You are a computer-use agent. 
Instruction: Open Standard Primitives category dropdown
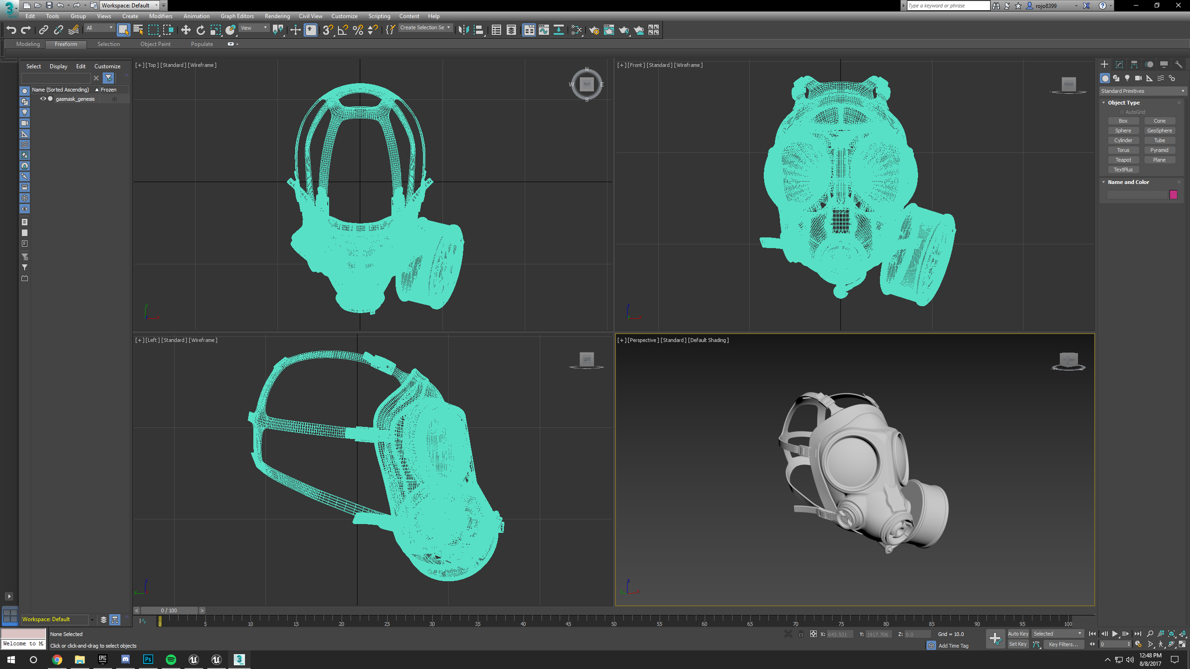tap(1143, 91)
